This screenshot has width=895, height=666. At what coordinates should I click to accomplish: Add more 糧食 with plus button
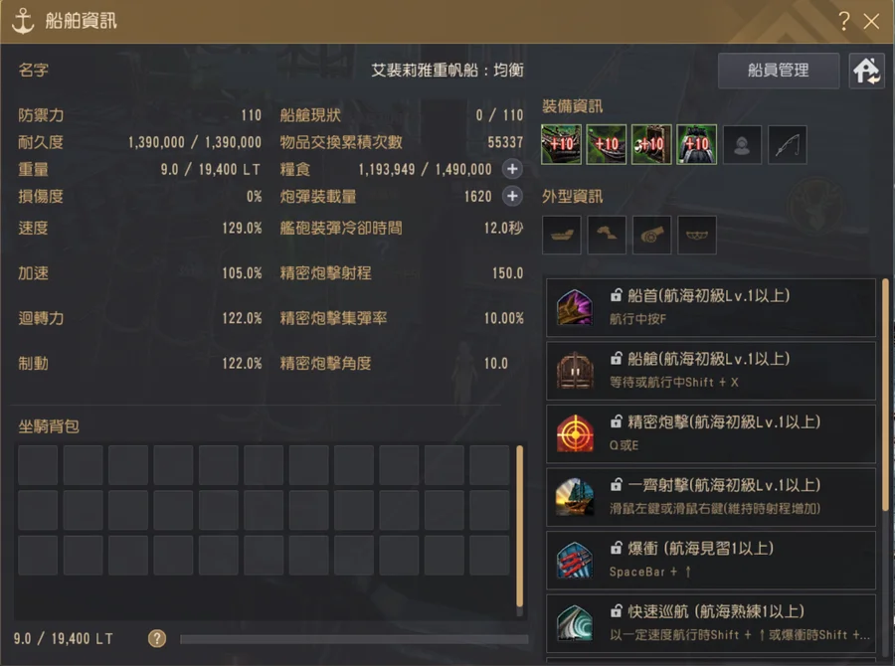[x=512, y=169]
